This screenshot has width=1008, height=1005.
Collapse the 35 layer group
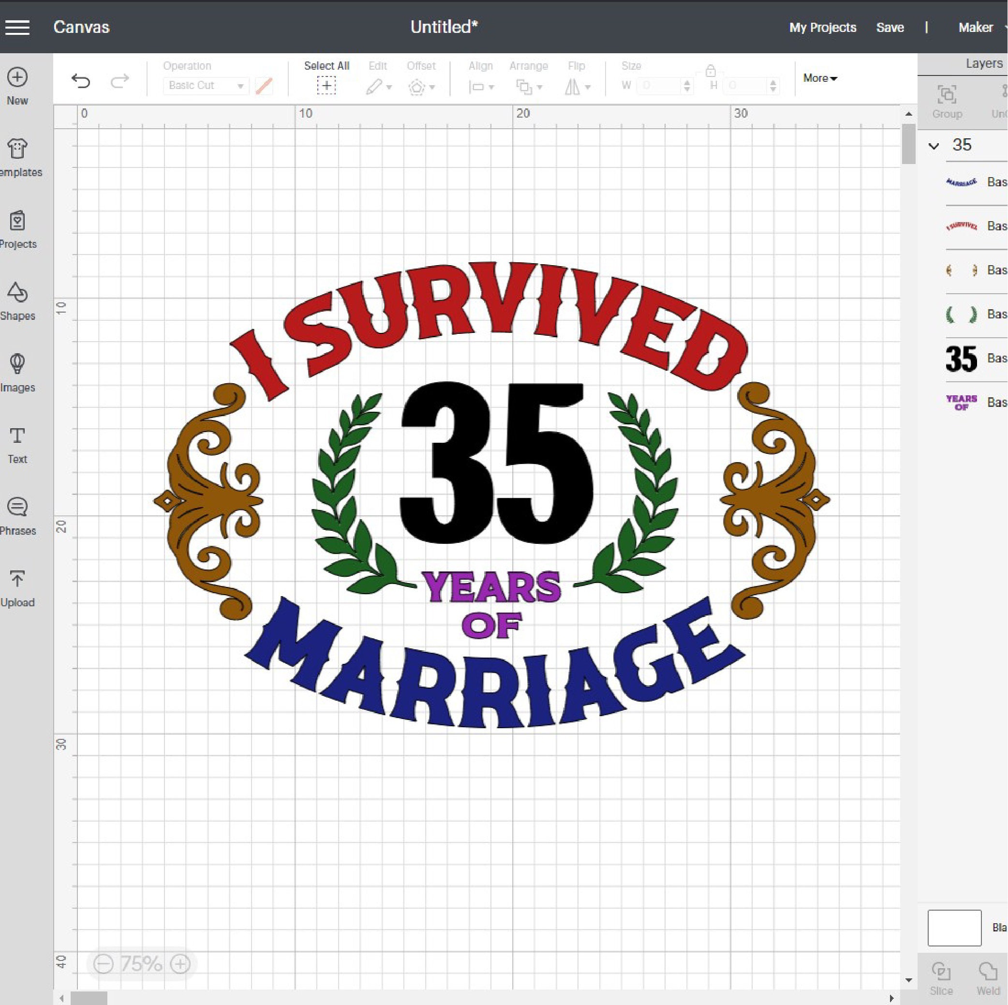pos(934,146)
